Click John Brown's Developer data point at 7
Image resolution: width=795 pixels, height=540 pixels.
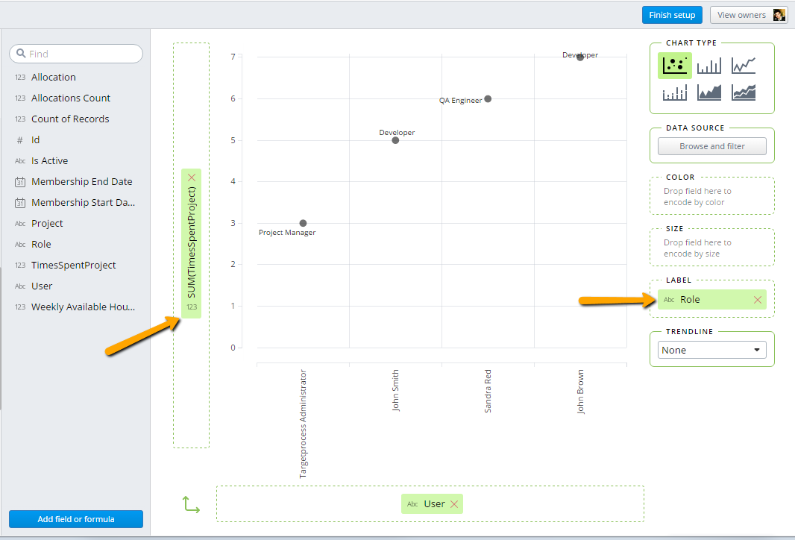(580, 57)
